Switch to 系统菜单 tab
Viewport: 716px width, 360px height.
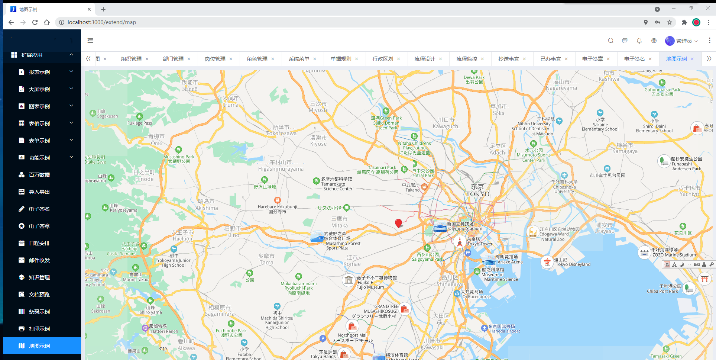(299, 59)
